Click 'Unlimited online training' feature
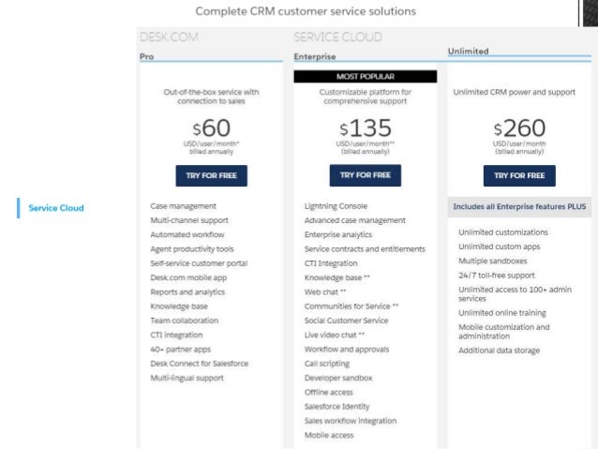Viewport: 598px width, 449px height. [x=502, y=313]
